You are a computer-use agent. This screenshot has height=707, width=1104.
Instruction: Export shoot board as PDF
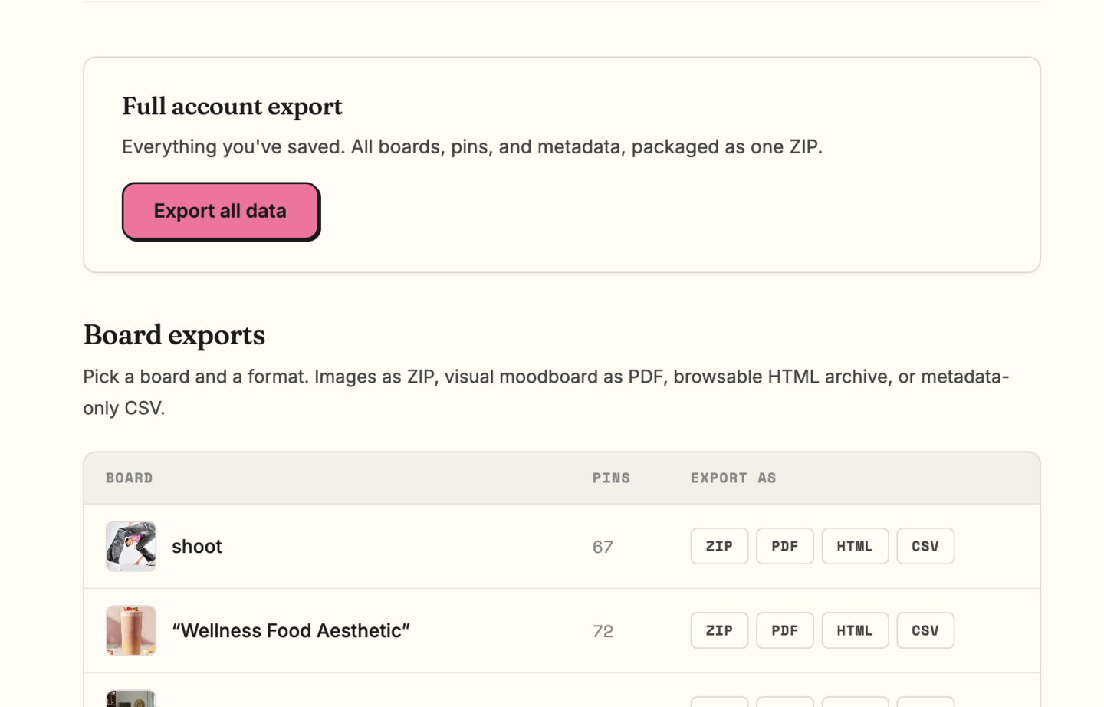(x=785, y=546)
